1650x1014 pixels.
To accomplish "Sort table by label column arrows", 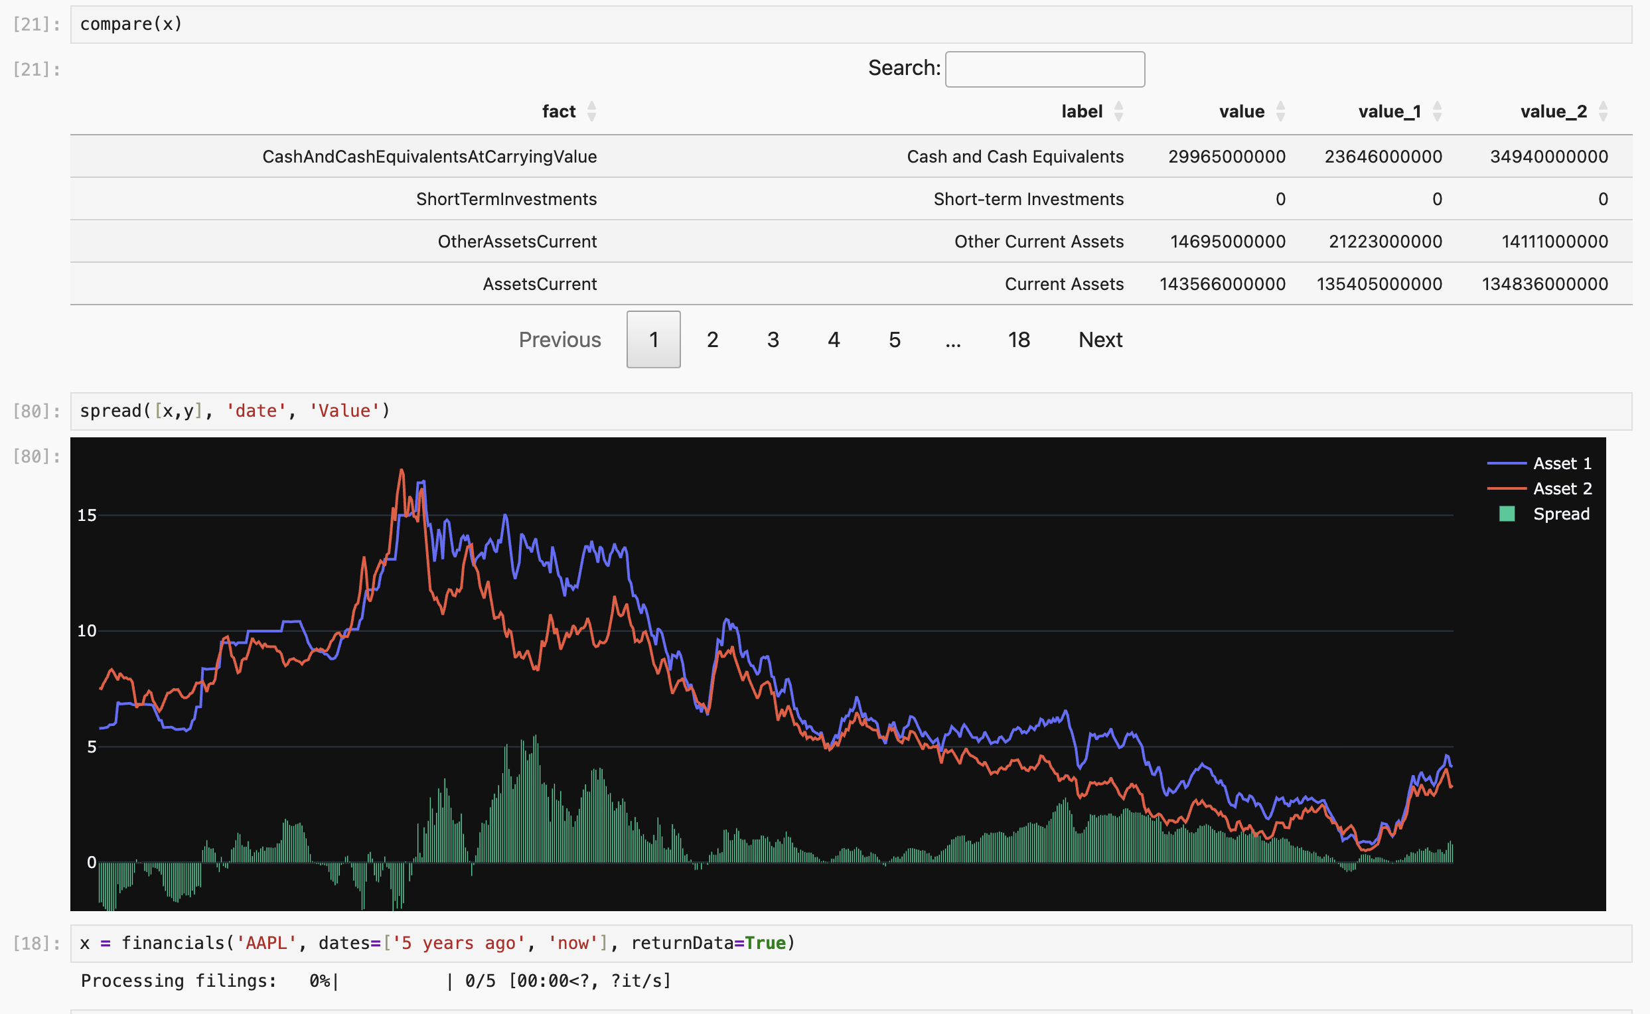I will 1119,111.
